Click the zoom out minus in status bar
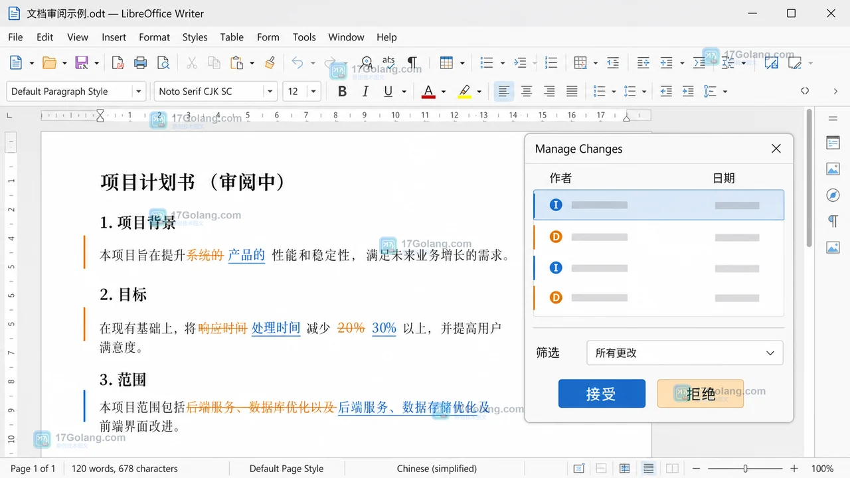The height and width of the screenshot is (478, 850). (x=695, y=469)
